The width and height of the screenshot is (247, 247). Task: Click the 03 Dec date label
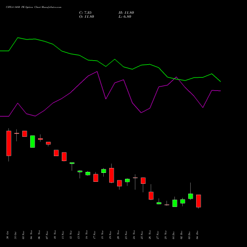click(x=189, y=235)
